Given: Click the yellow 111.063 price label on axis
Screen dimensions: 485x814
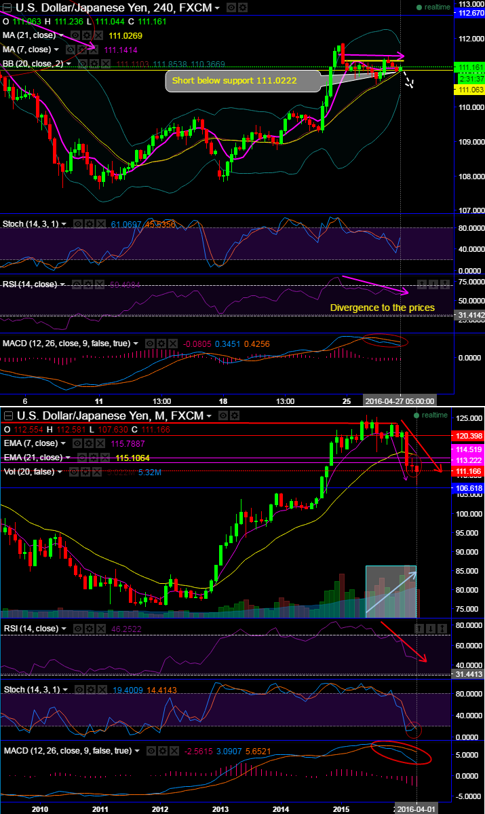Looking at the screenshot, I should 469,90.
